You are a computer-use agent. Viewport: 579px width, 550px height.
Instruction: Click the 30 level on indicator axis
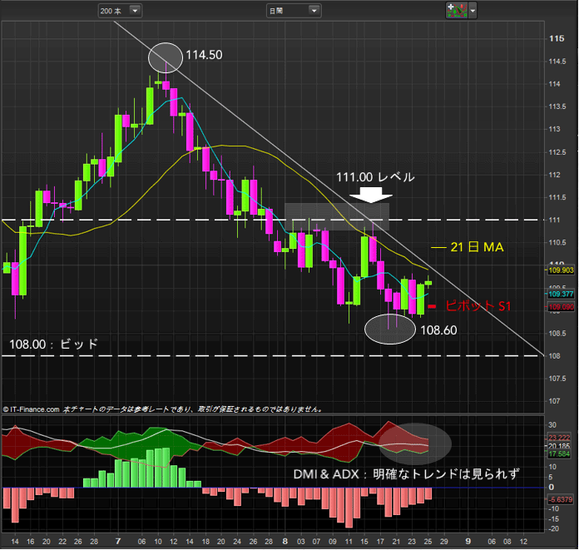552,425
